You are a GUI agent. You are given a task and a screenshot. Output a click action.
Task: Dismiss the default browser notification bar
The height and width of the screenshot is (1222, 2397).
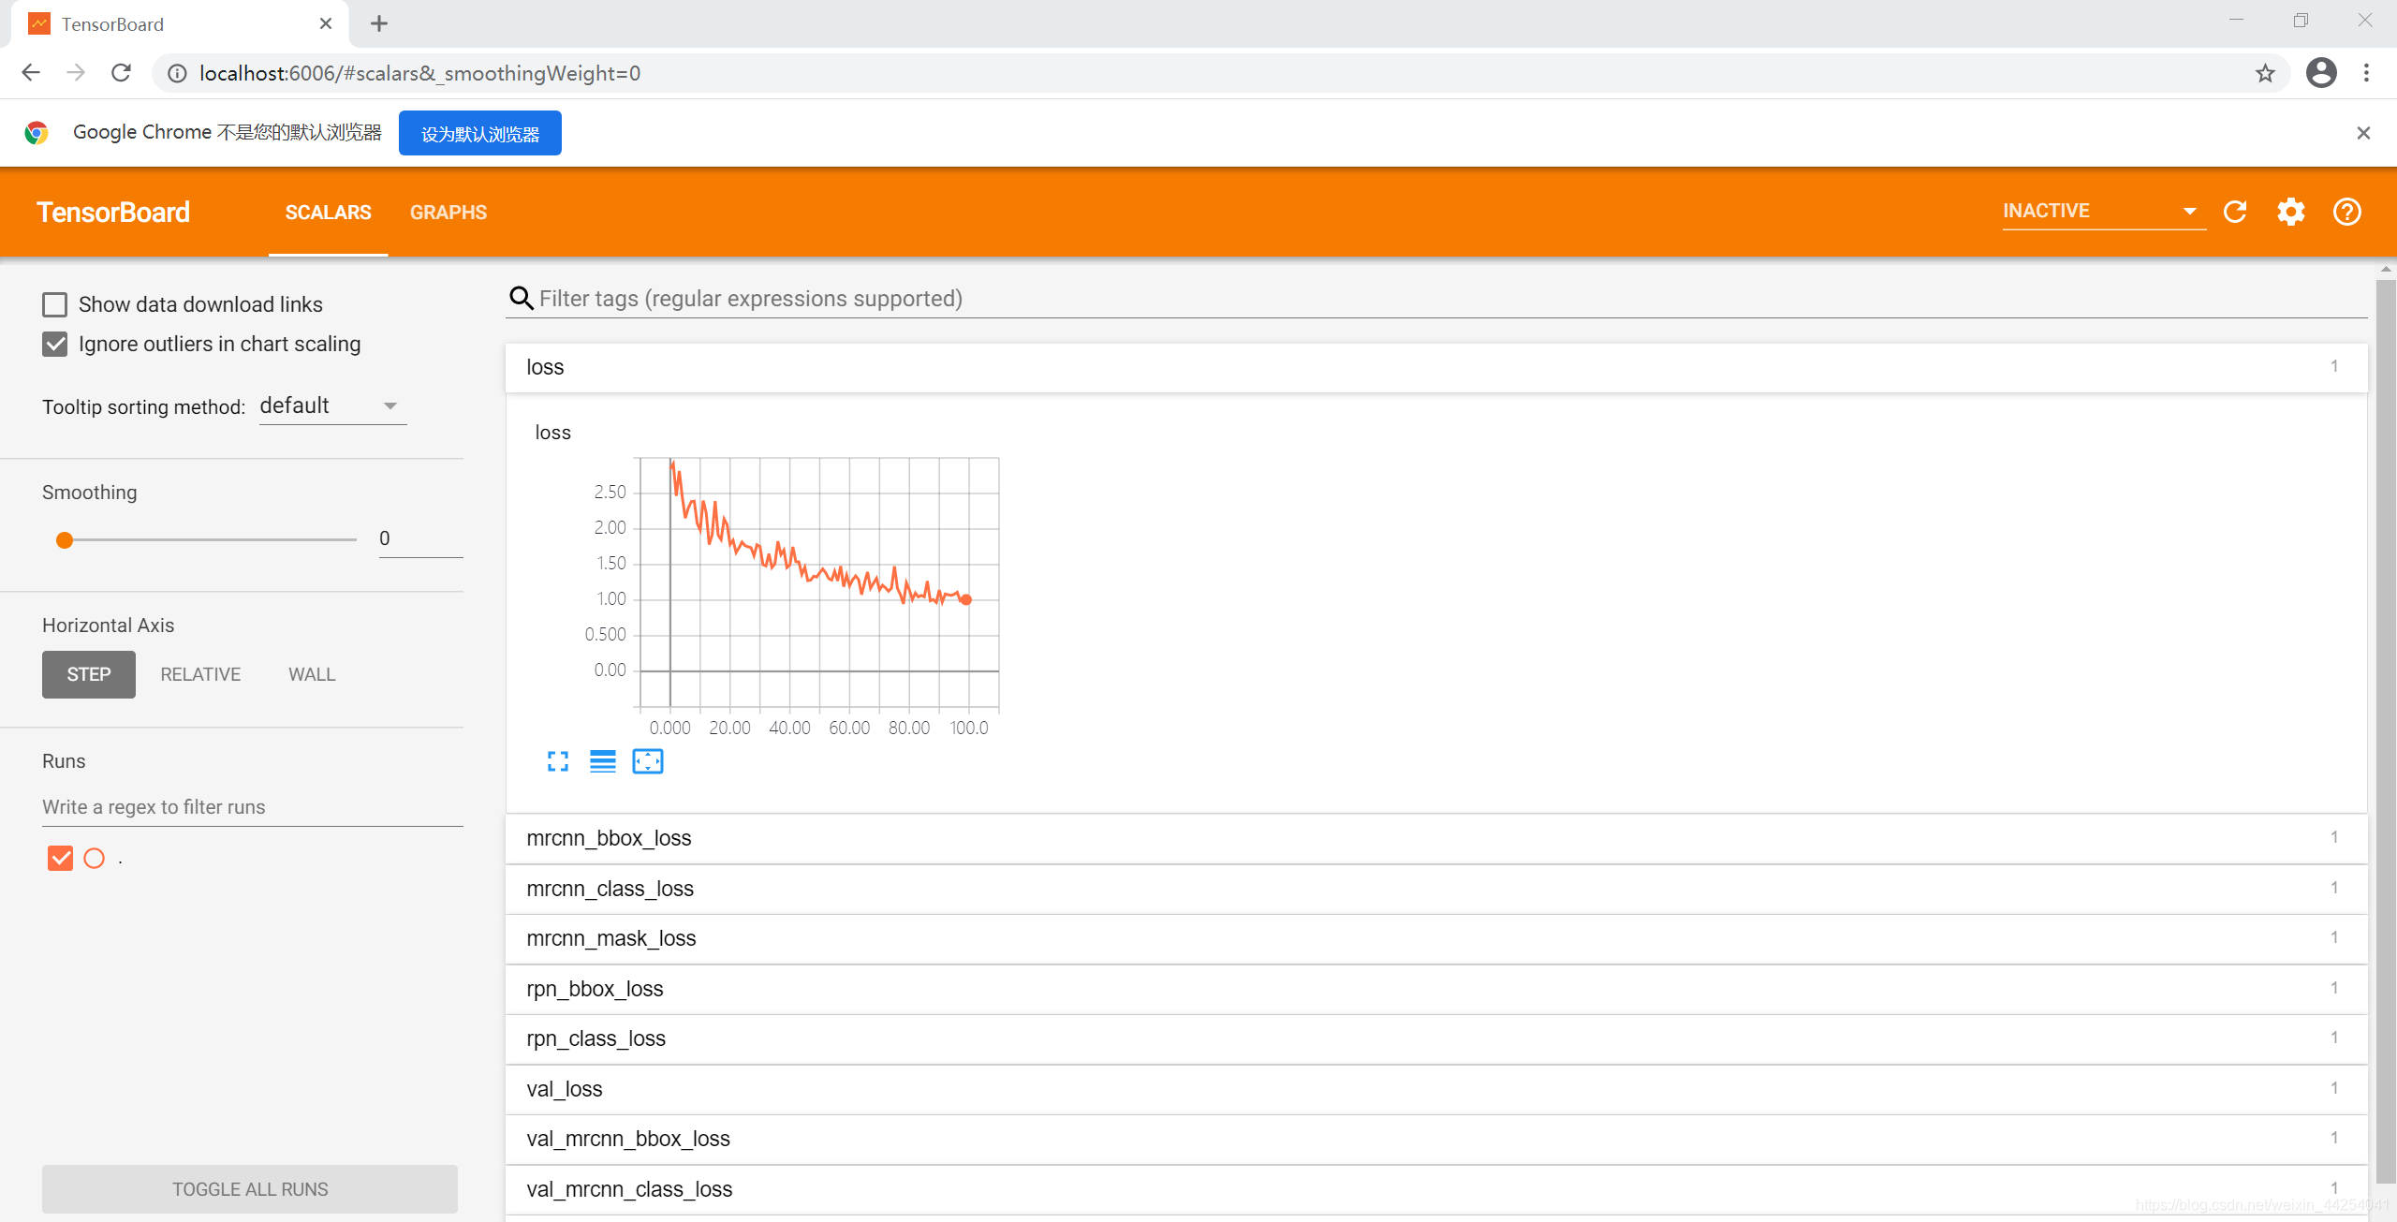pos(2363,133)
